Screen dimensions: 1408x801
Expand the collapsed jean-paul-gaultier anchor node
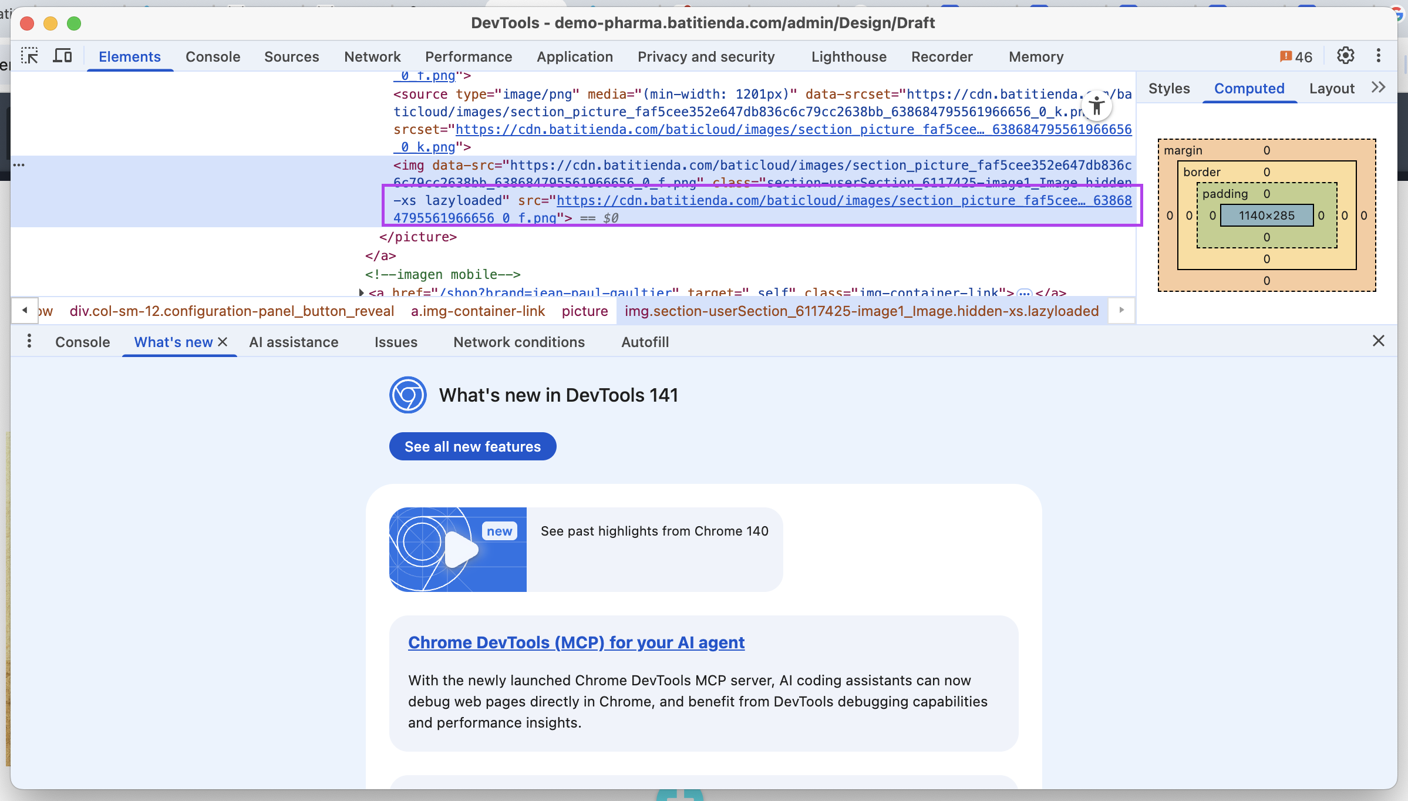click(x=362, y=292)
